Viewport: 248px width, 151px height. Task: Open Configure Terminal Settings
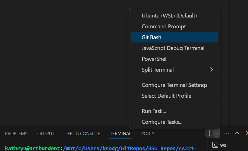point(175,85)
